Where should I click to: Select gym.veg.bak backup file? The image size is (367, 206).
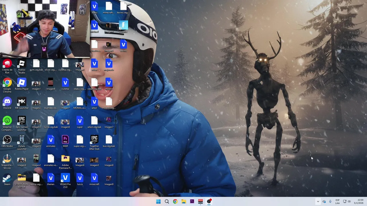click(x=36, y=65)
